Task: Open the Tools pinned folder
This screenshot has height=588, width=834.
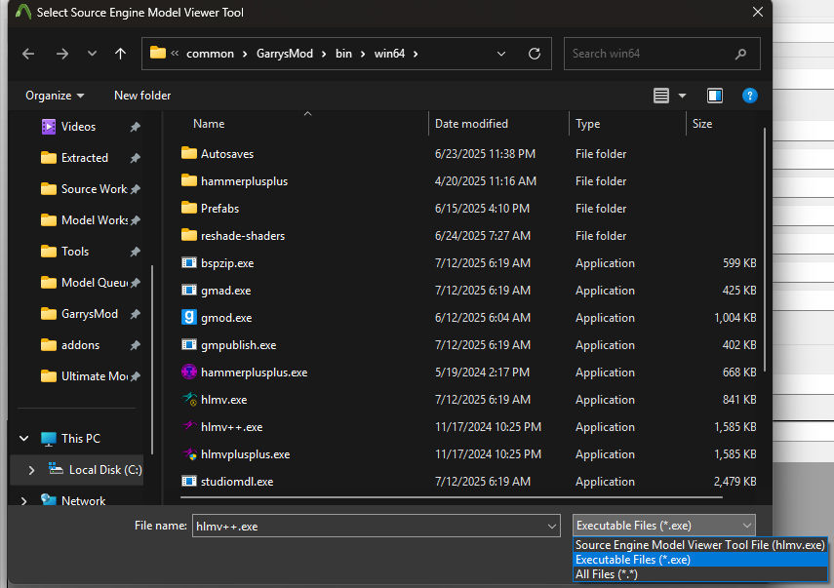Action: [75, 252]
